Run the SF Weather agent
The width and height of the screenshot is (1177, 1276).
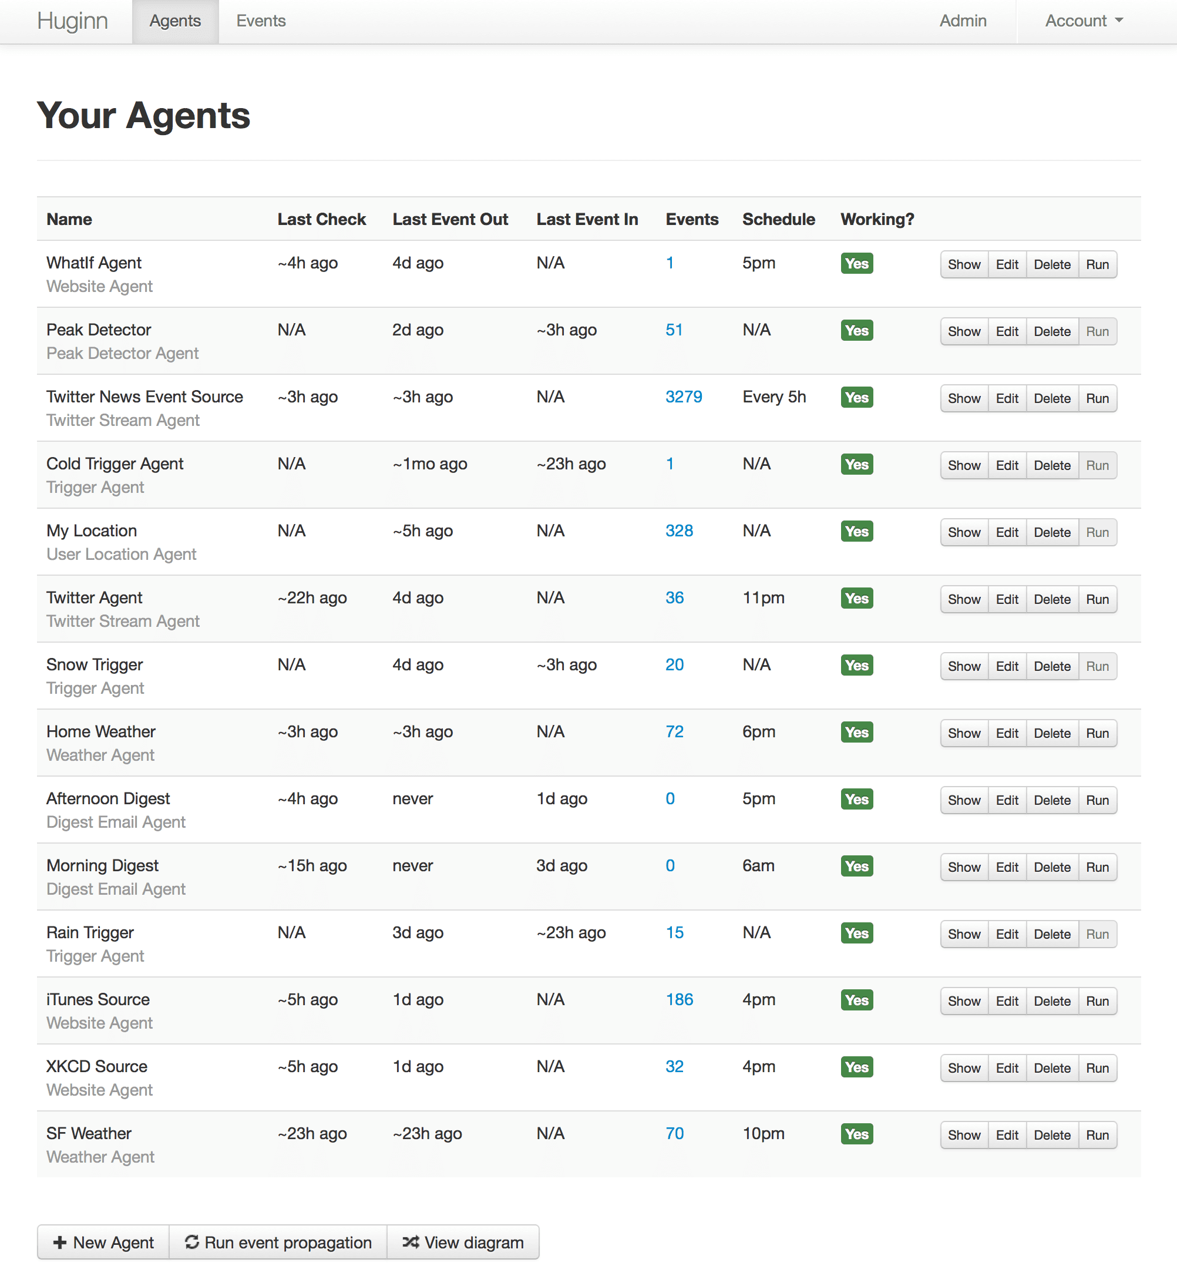(x=1097, y=1135)
